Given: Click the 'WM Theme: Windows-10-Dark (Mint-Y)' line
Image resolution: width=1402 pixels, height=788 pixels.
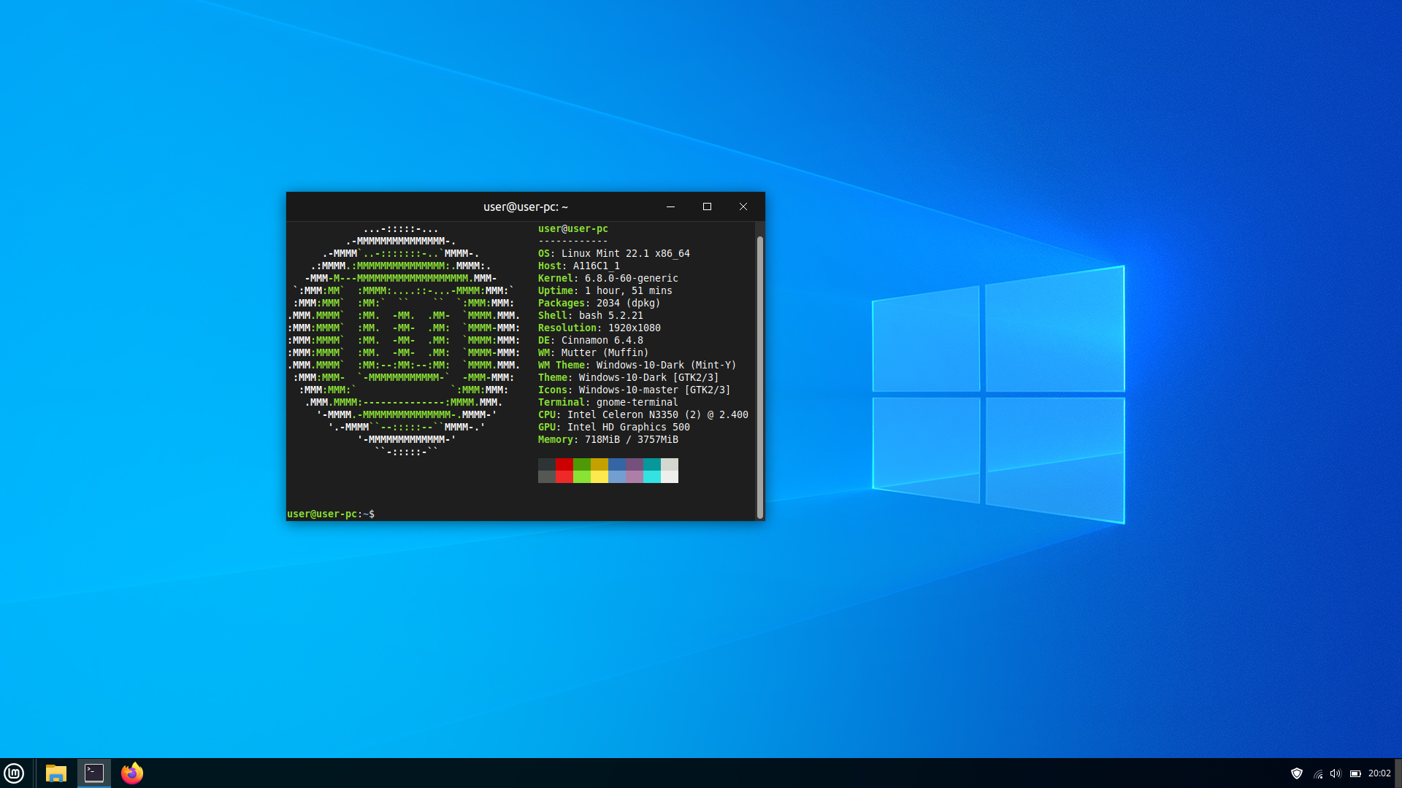Looking at the screenshot, I should click(637, 366).
